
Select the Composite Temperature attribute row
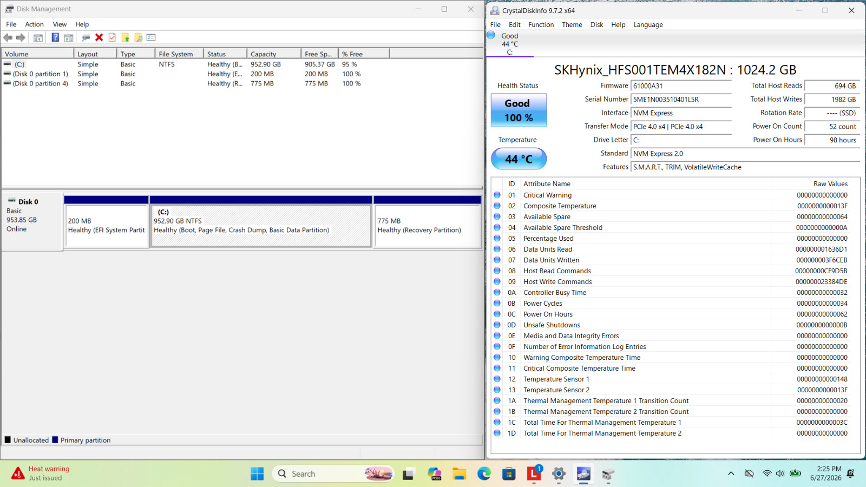(x=671, y=206)
